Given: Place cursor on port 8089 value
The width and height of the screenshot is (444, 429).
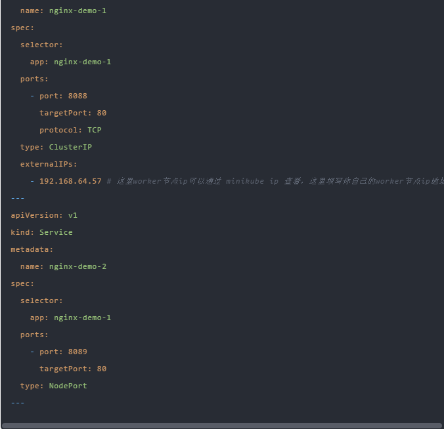Looking at the screenshot, I should coord(78,352).
